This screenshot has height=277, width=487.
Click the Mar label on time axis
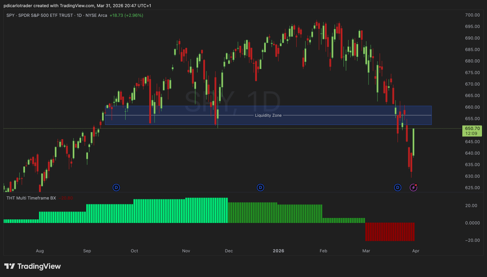point(366,251)
